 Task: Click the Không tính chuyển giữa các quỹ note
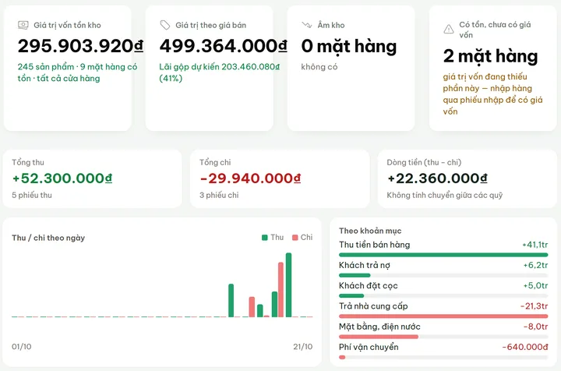click(x=445, y=196)
